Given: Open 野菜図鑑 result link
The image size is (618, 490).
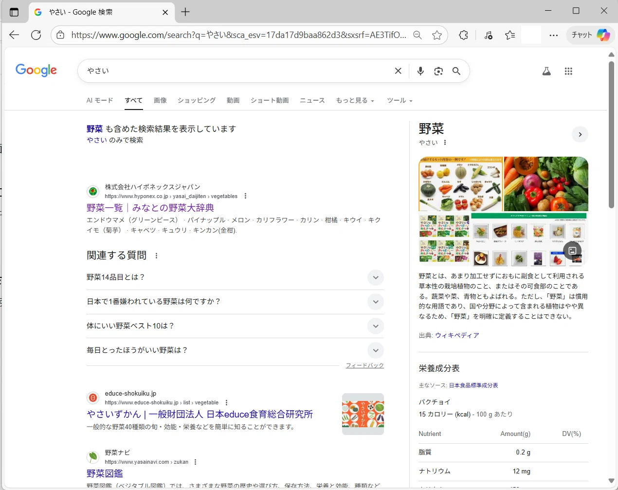Looking at the screenshot, I should (x=105, y=473).
